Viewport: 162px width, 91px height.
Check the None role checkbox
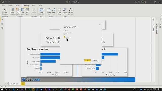[x=64, y=31]
